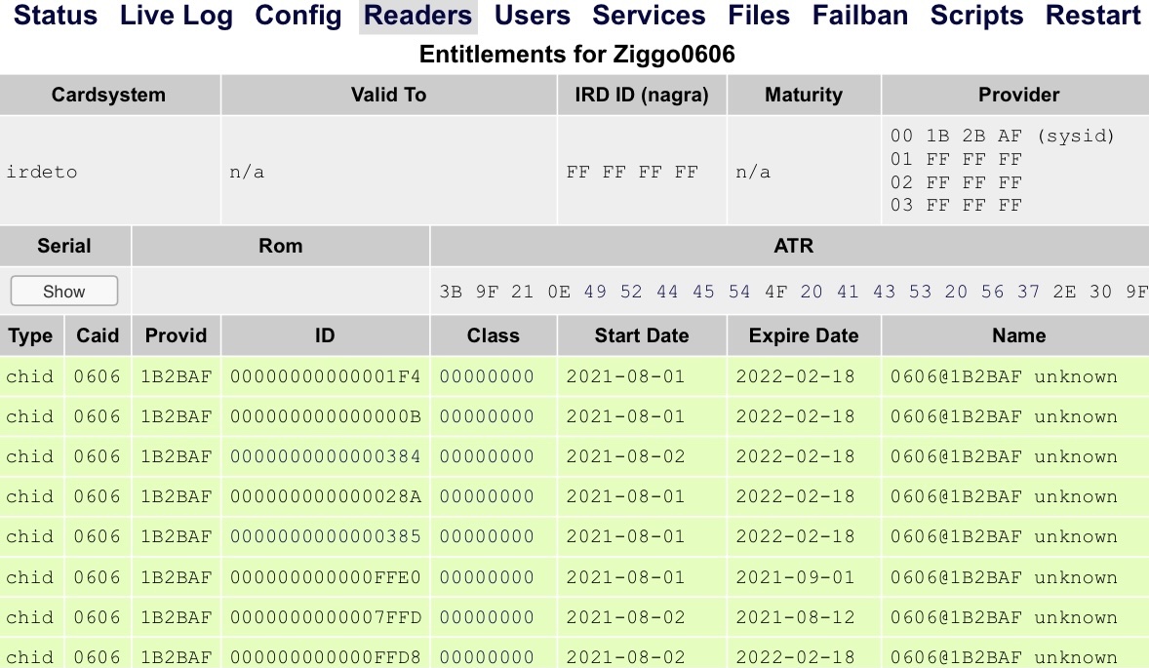The width and height of the screenshot is (1149, 668).
Task: Open the Status menu tab
Action: 55,16
